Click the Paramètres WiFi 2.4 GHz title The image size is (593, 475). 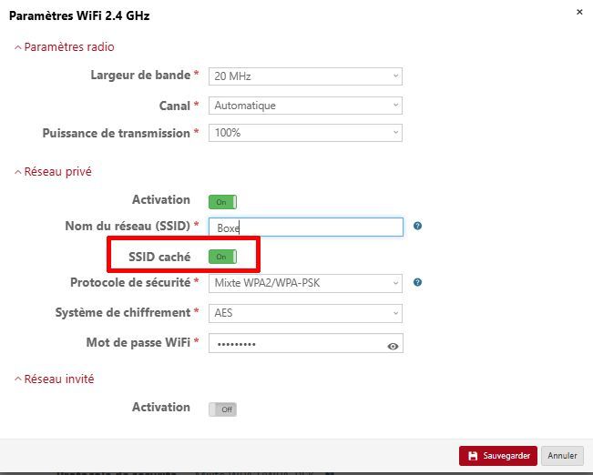click(79, 15)
